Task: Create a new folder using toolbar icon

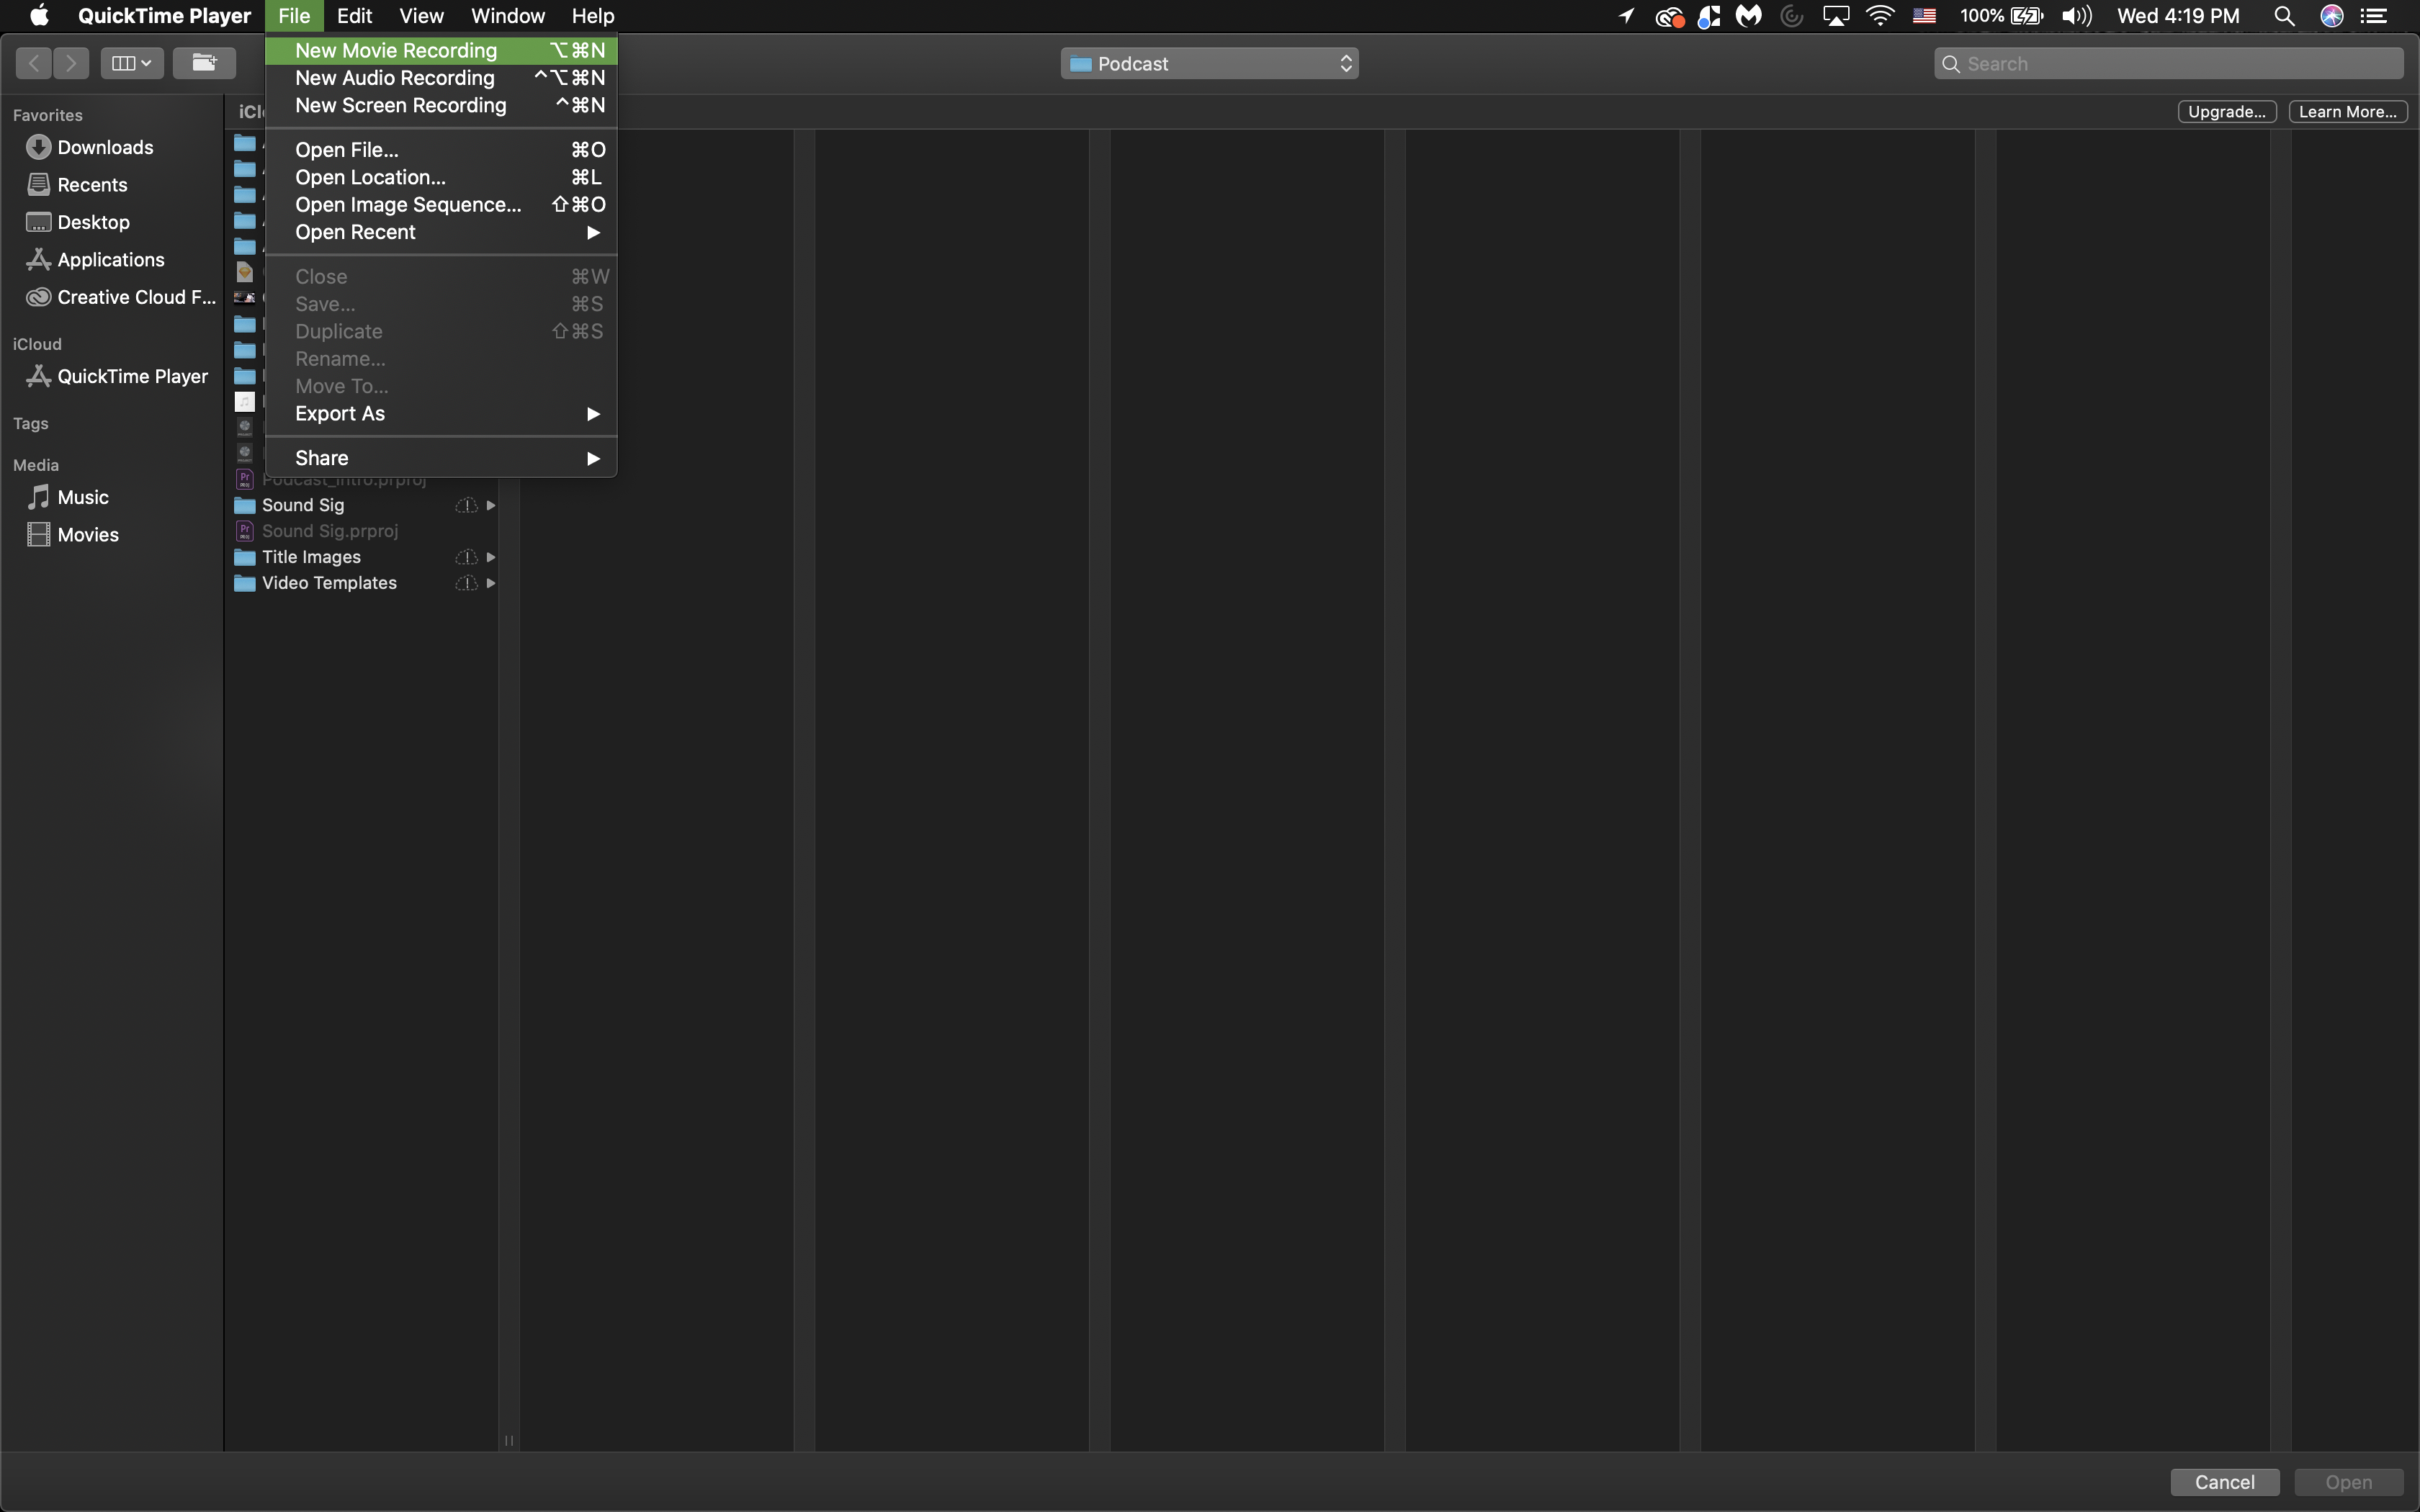Action: [204, 63]
